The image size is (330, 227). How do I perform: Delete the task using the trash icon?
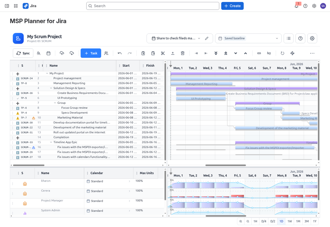click(x=183, y=53)
